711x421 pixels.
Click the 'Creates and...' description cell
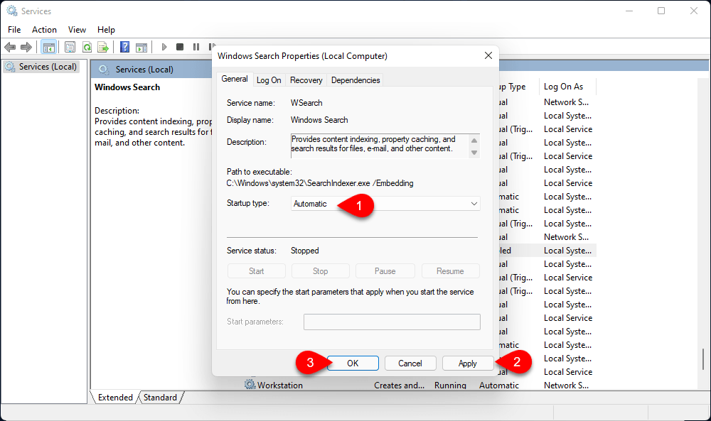click(399, 386)
